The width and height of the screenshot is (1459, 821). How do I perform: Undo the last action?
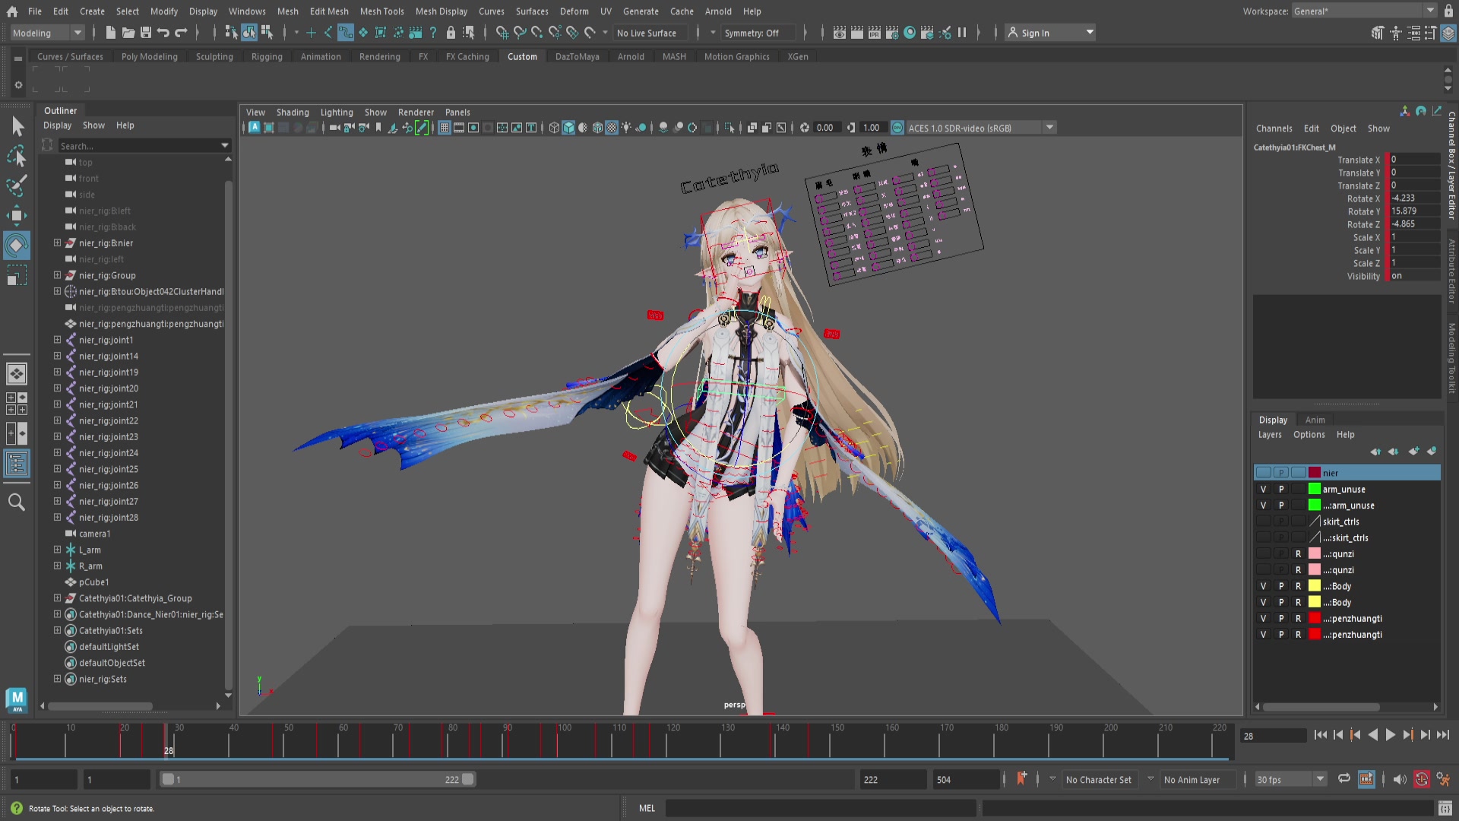[163, 33]
